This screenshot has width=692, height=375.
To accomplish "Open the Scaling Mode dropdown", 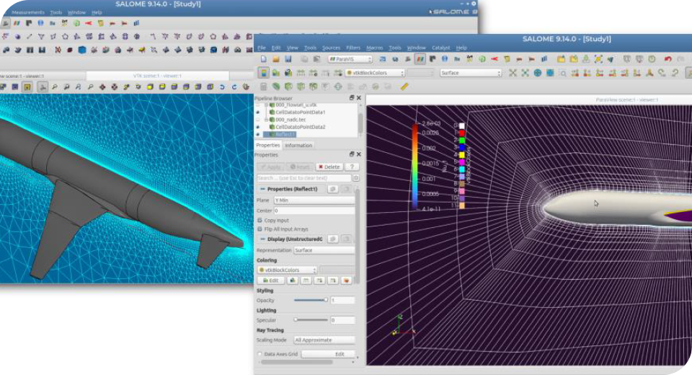I will tap(323, 340).
